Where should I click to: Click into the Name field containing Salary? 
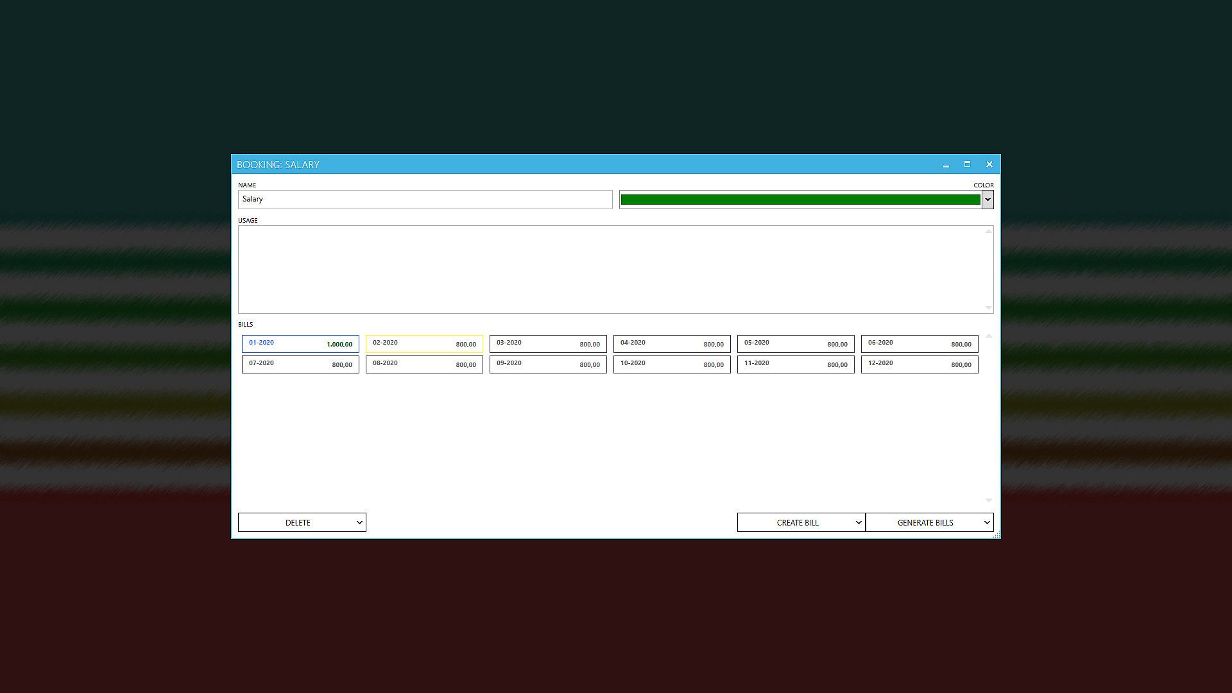pos(425,200)
